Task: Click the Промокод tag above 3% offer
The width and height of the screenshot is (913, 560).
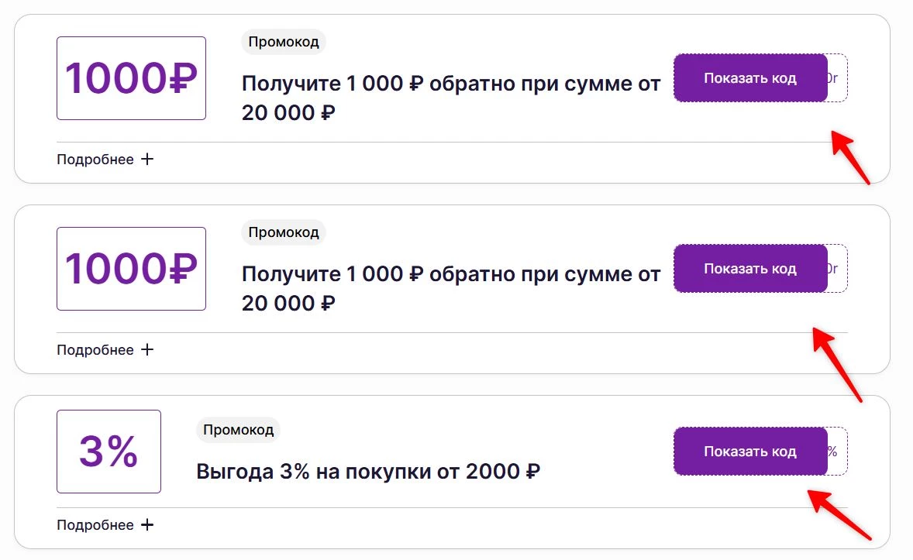Action: pos(238,430)
